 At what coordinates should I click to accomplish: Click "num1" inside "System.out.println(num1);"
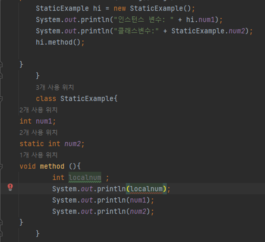click(x=138, y=200)
